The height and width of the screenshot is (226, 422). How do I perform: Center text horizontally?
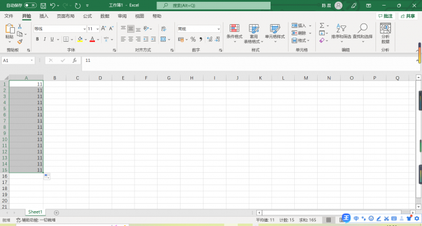[131, 39]
